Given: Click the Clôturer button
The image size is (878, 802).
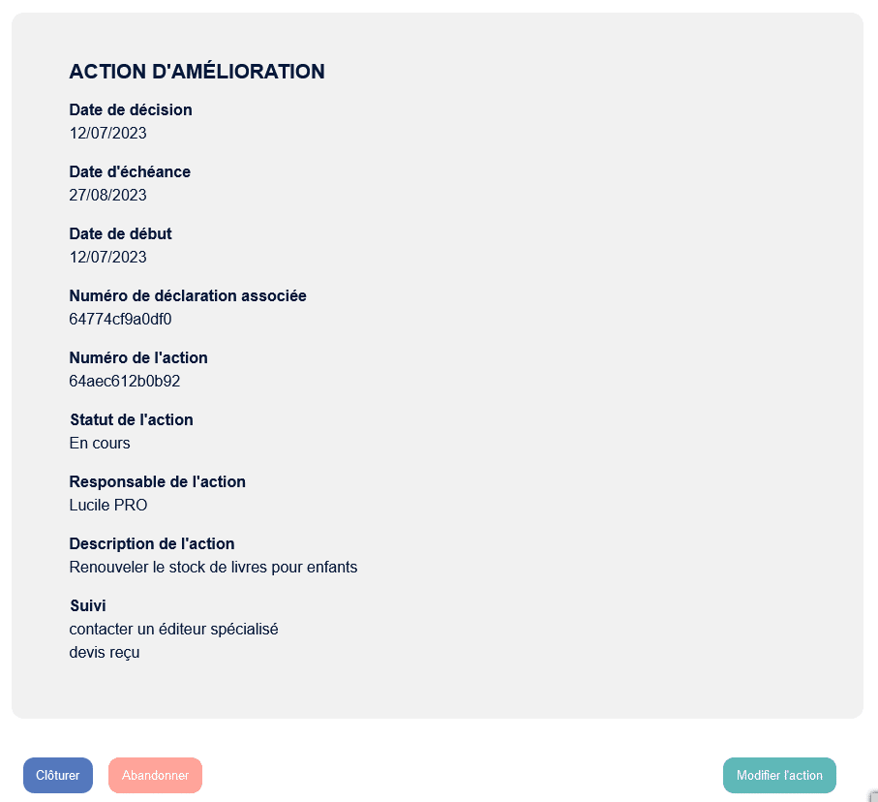Looking at the screenshot, I should coord(58,775).
